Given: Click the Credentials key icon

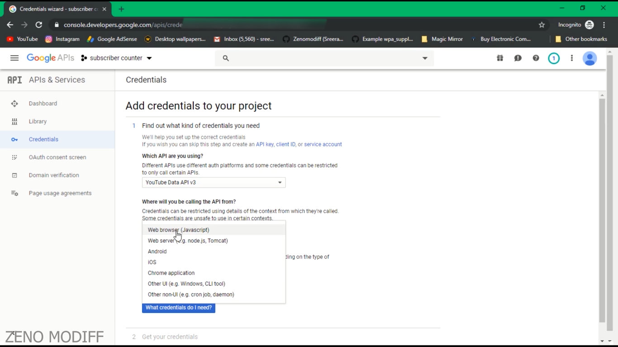Looking at the screenshot, I should coord(14,140).
